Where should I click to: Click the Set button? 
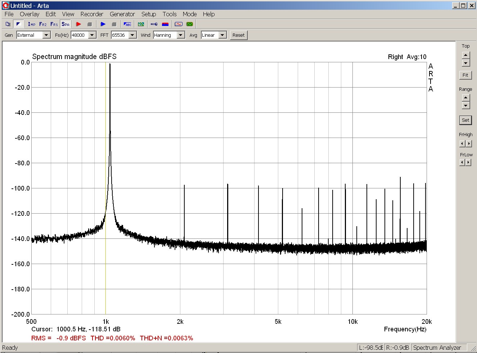[x=465, y=120]
